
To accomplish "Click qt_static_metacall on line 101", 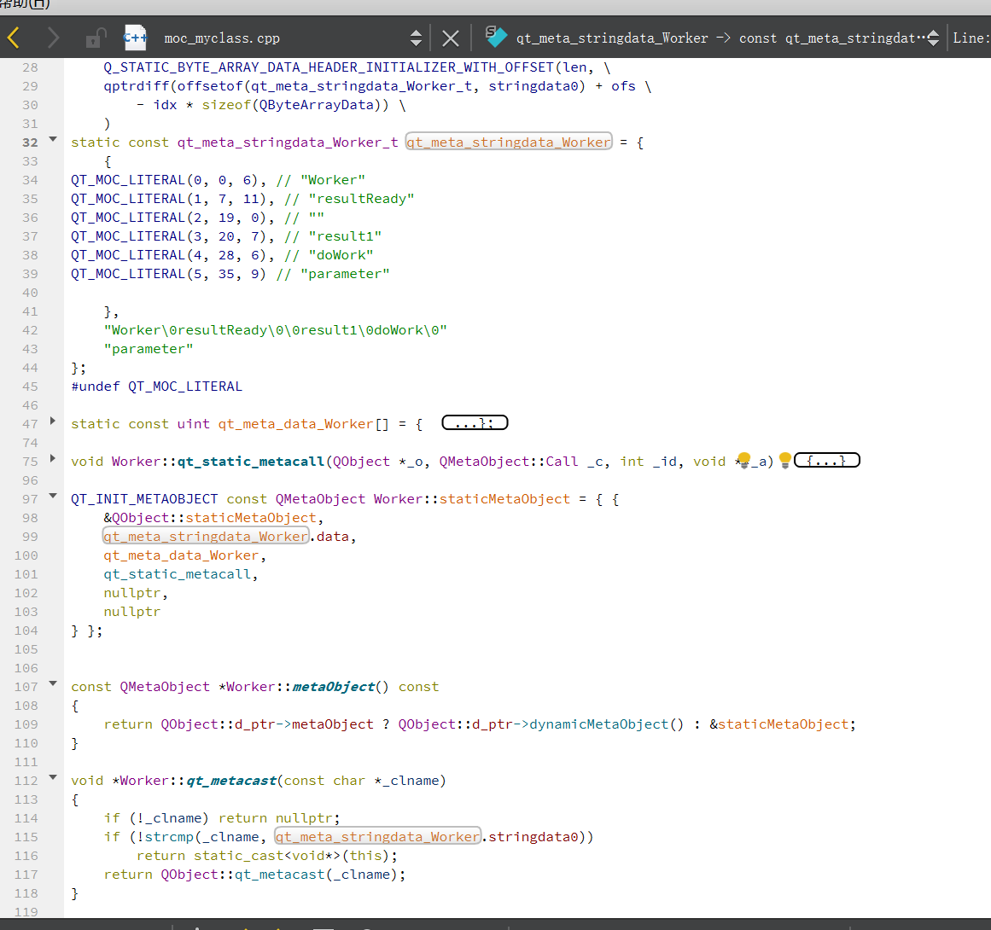I will click(x=177, y=574).
